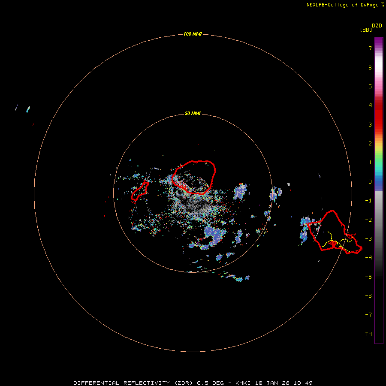Screen dimensions: 386x386
Task: Click the gray -2 dB band of color bar
Action: 379,220
